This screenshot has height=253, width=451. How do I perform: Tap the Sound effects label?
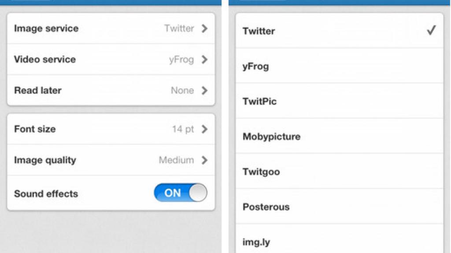click(x=46, y=194)
